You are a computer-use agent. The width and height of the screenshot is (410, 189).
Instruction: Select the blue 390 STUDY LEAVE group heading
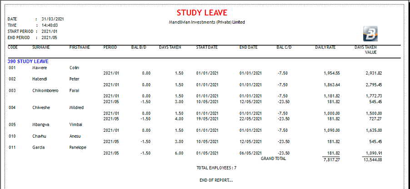tap(28, 62)
